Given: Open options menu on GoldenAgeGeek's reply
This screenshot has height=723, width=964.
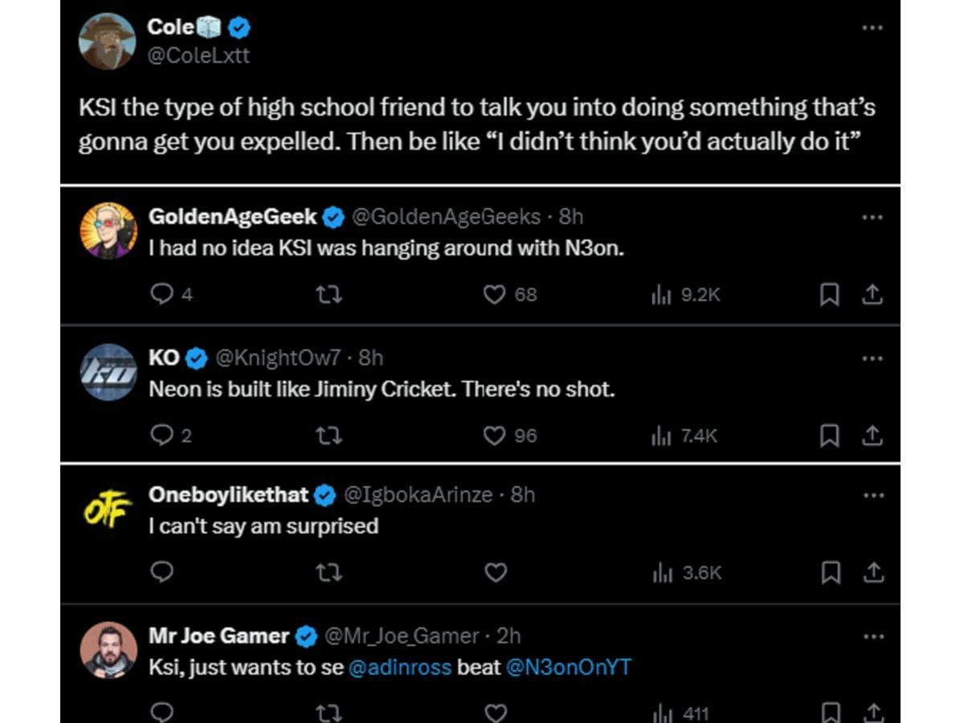Looking at the screenshot, I should (872, 217).
